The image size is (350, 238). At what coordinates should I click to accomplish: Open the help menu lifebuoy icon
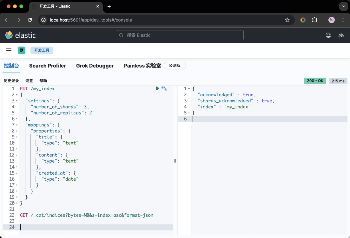pyautogui.click(x=328, y=35)
